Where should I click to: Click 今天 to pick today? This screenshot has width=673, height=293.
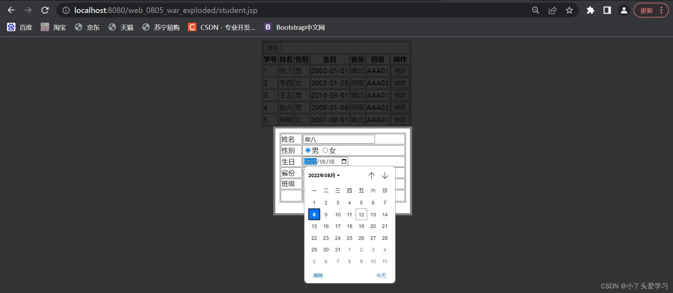(x=381, y=275)
